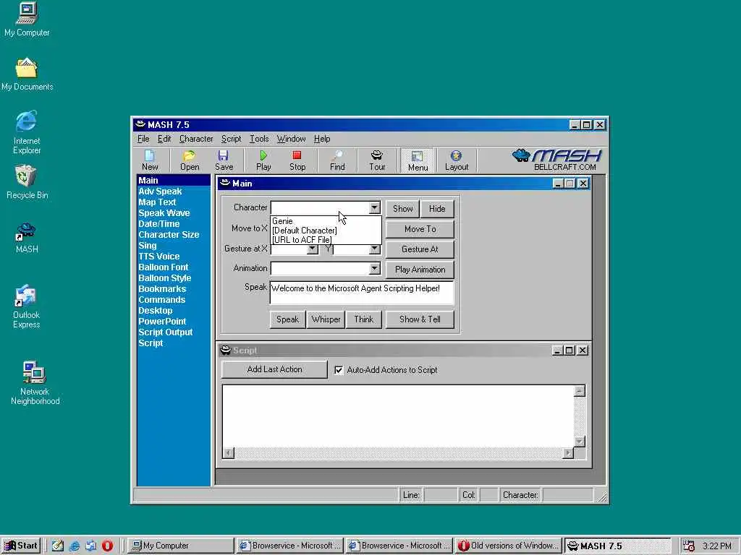Open the Start menu
This screenshot has height=555, width=741.
tap(21, 546)
